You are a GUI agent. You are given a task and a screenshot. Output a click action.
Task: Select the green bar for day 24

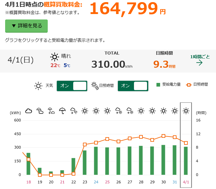pyautogui.click(x=96, y=161)
